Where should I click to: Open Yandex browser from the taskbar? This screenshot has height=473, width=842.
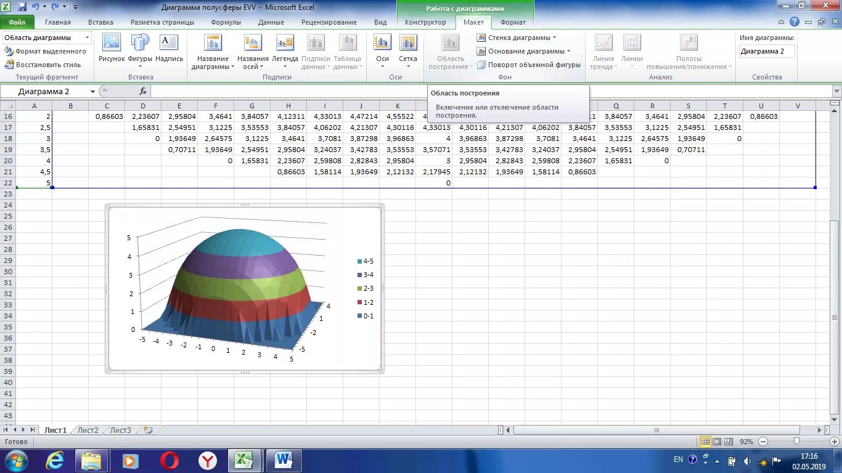[208, 461]
